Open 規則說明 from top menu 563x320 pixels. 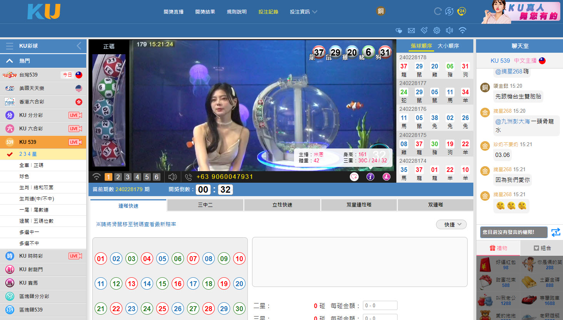(237, 12)
